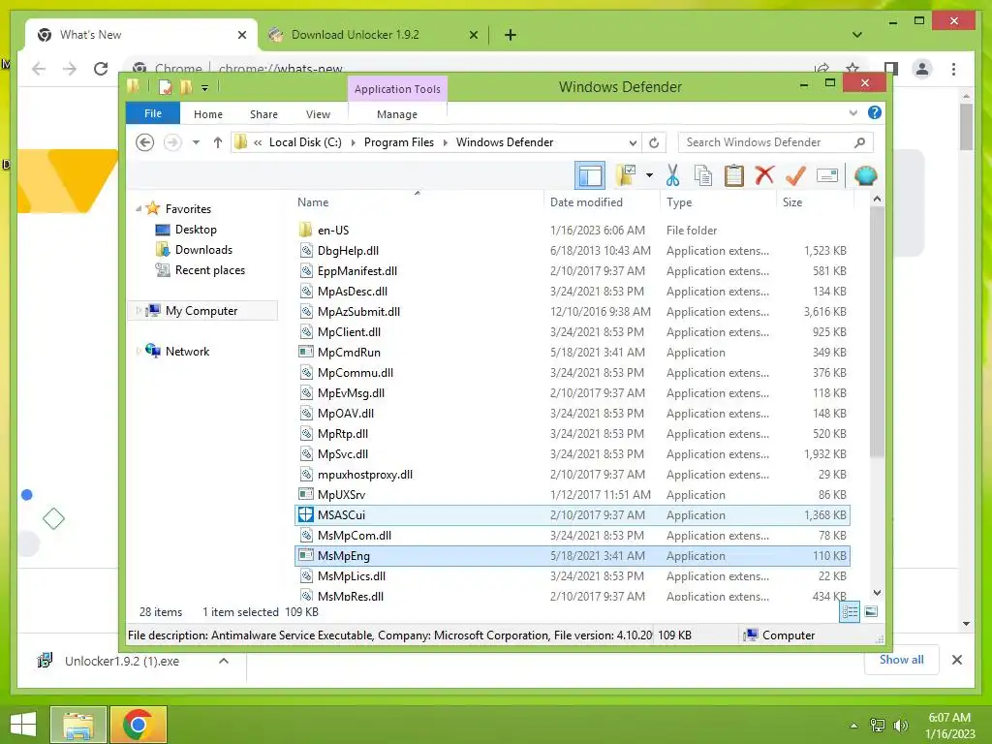Screen dimensions: 992x744
Task: Click Local Disk (C:) in address bar
Action: (305, 142)
